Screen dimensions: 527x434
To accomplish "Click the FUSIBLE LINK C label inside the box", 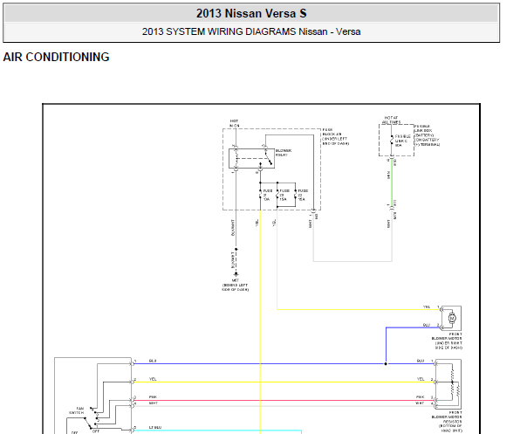I will (x=402, y=141).
